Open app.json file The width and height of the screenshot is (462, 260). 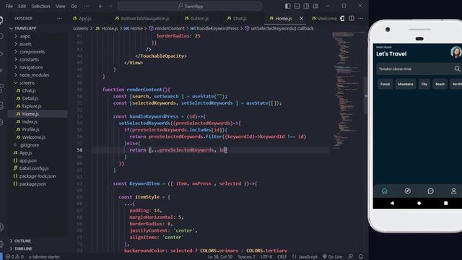[38, 160]
